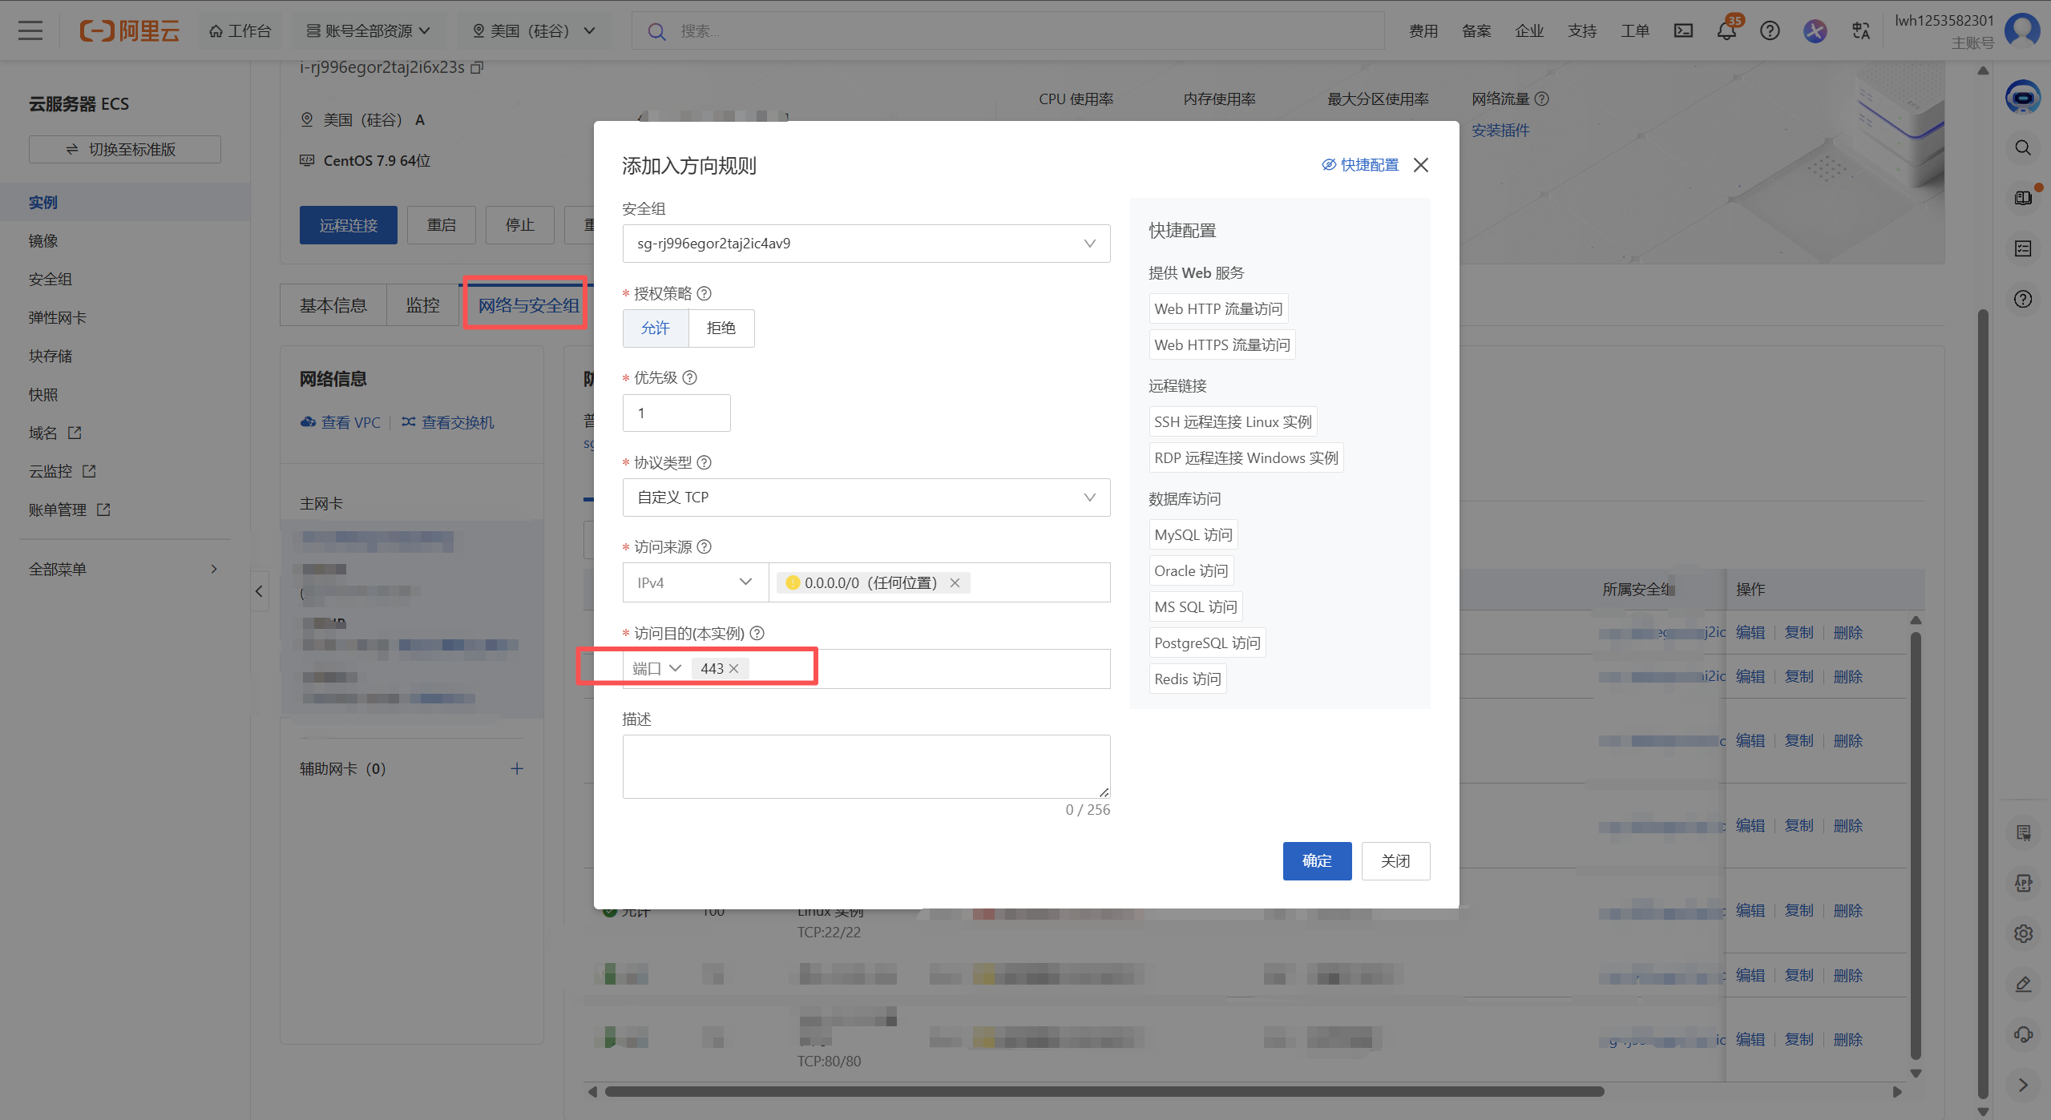Select the 拒绝 authorization policy
The width and height of the screenshot is (2051, 1120).
pos(721,328)
